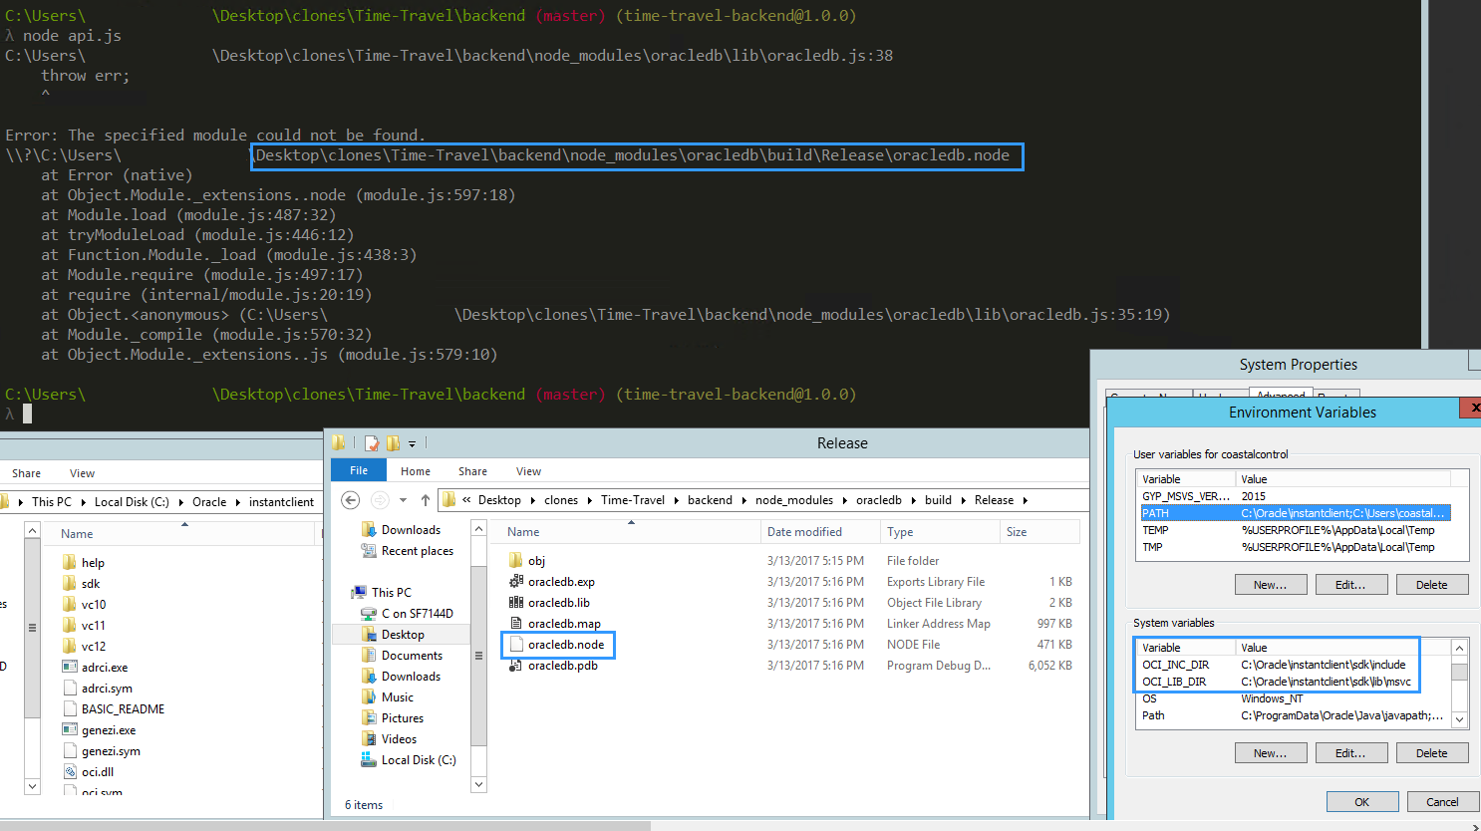
Task: Select BASIC_README file icon
Action: (x=70, y=709)
